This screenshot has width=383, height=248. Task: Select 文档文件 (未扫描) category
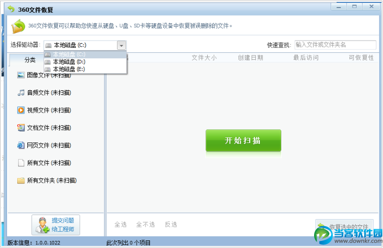[x=49, y=128]
